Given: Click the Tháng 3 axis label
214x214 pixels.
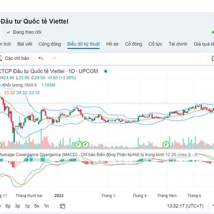Looking at the screenshot, I should coord(108,196).
